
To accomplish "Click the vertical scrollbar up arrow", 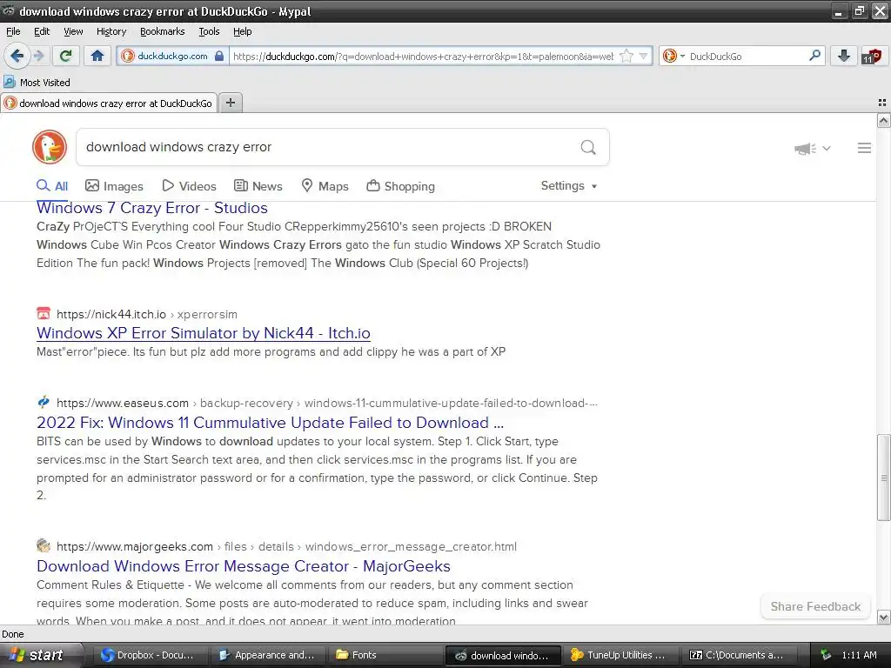I will pyautogui.click(x=884, y=120).
